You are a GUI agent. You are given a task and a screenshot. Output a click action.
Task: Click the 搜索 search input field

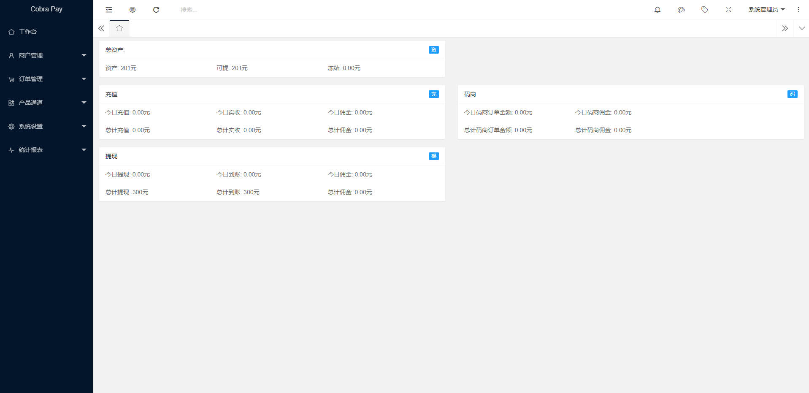[211, 10]
